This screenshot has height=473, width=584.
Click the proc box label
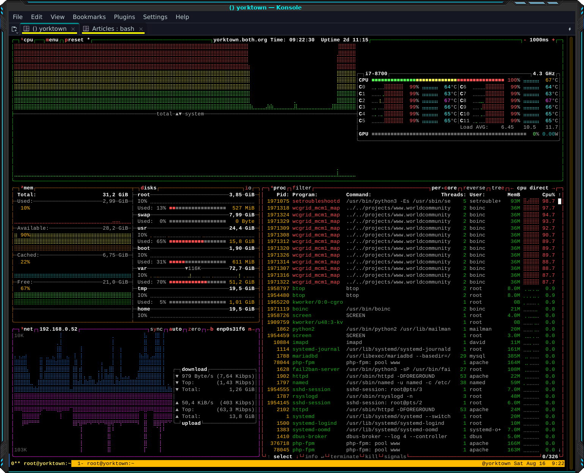[x=278, y=188]
